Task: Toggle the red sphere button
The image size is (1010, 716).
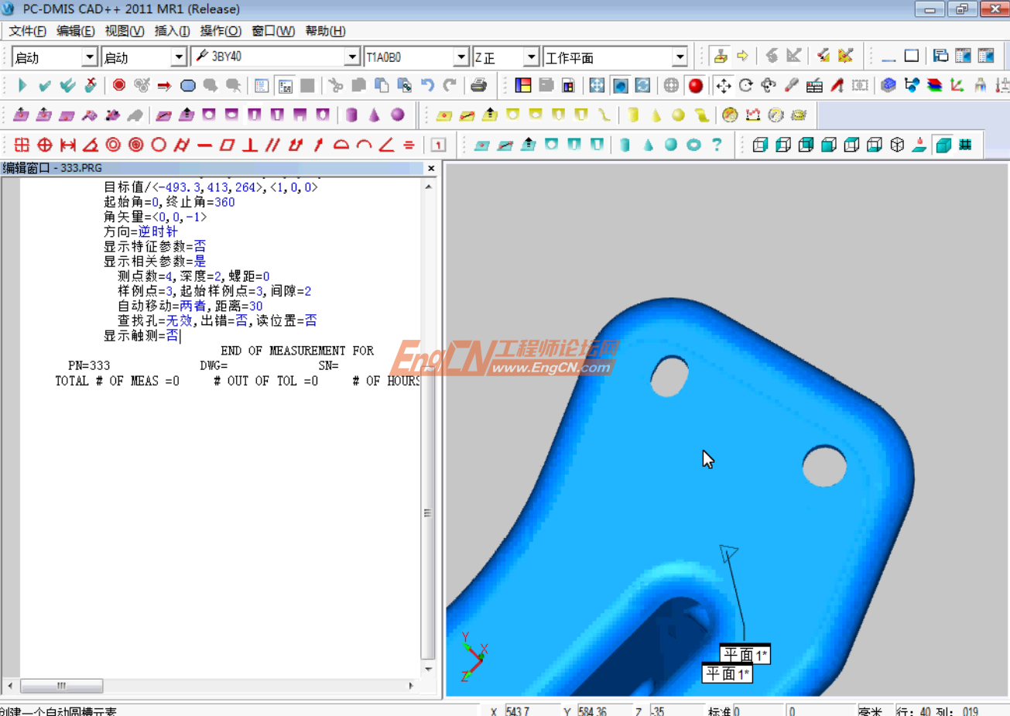Action: 695,85
